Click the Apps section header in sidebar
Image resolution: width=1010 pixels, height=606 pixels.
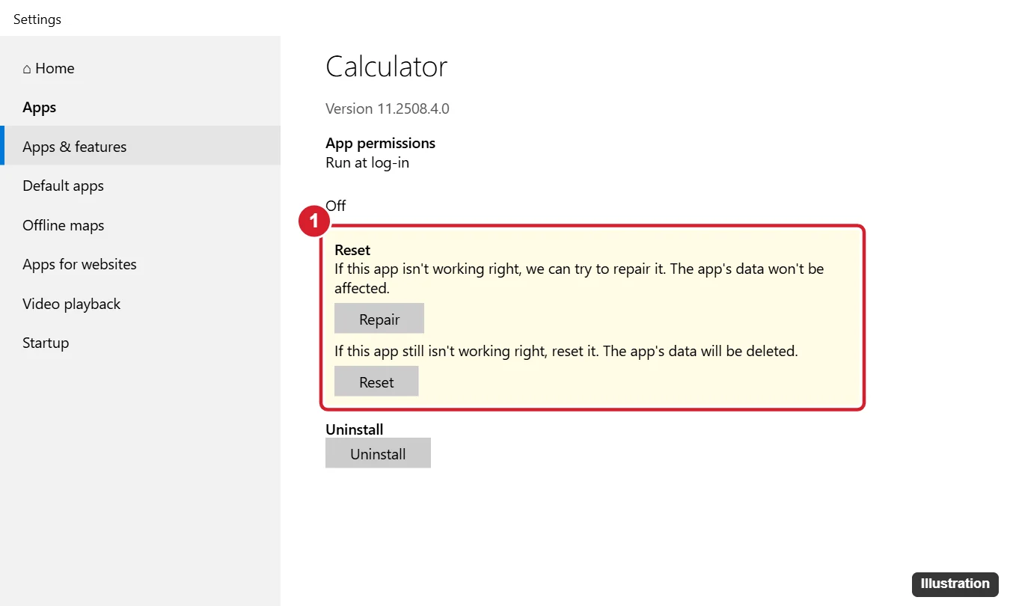[40, 107]
